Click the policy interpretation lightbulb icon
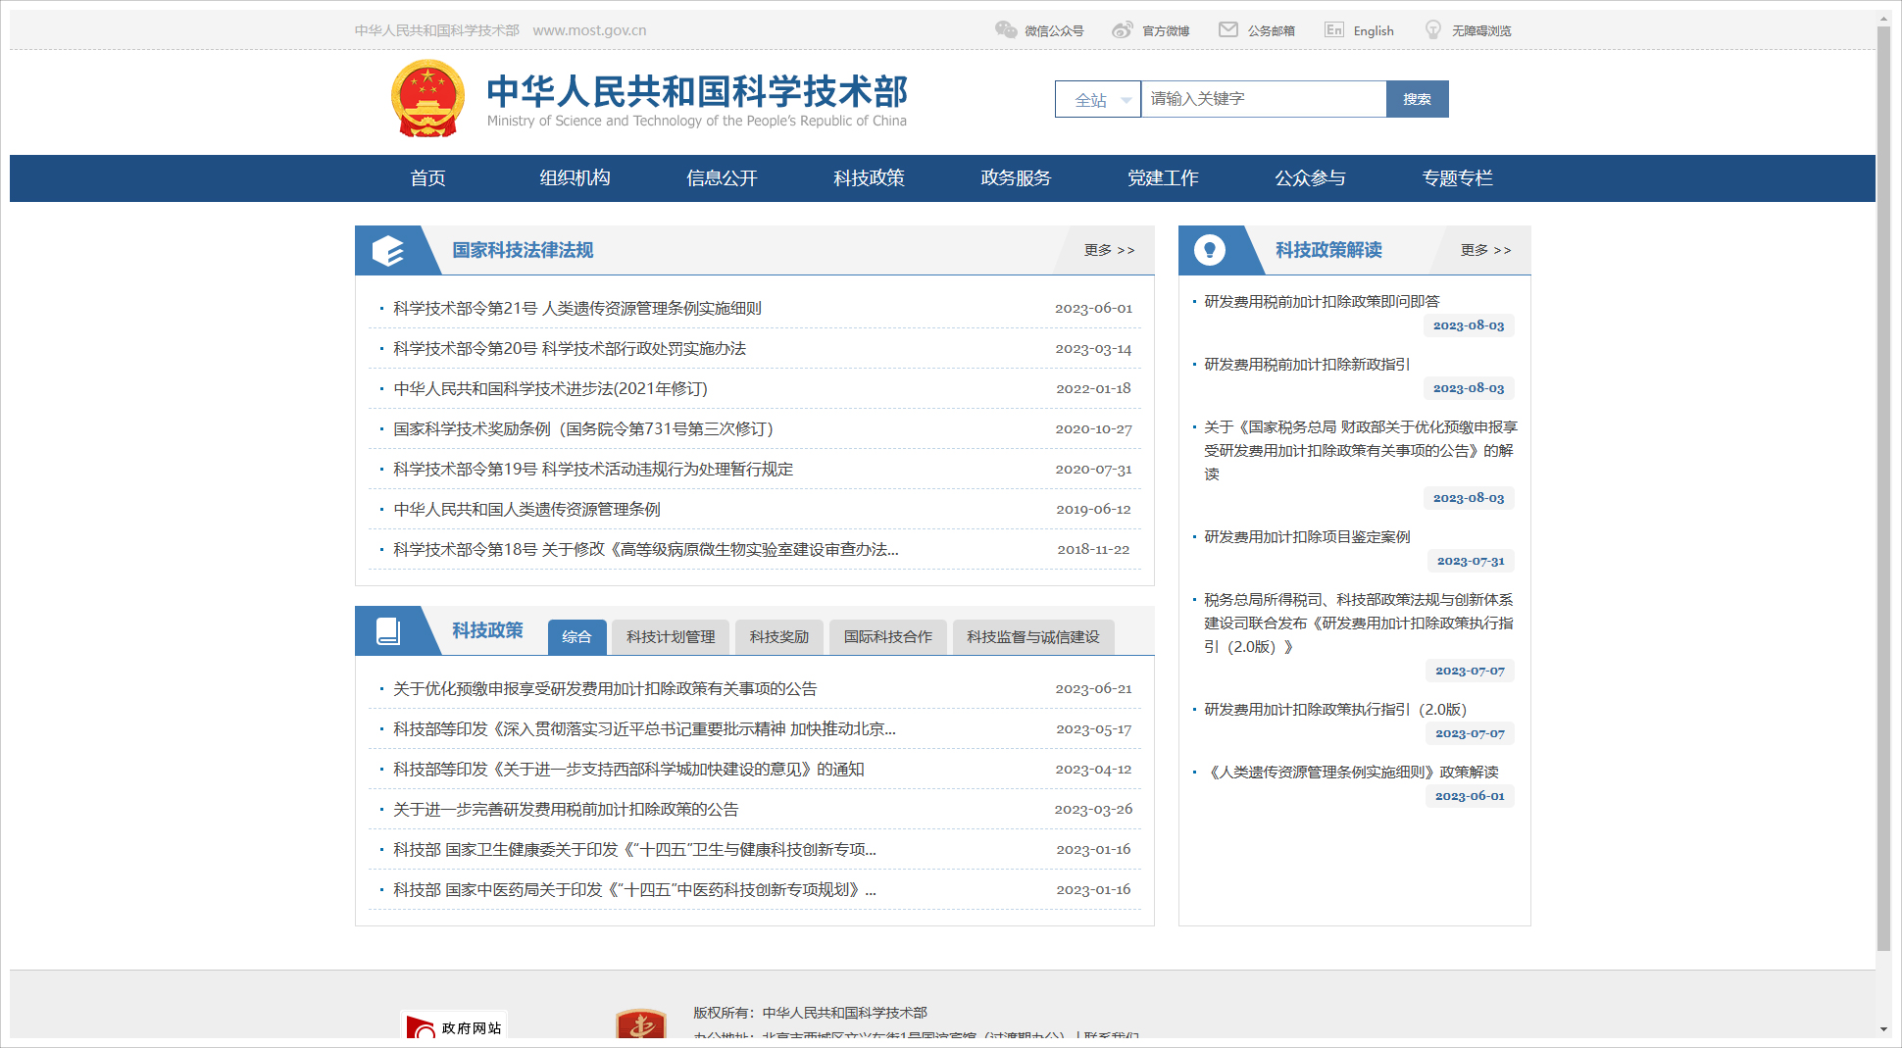This screenshot has width=1902, height=1048. [1210, 251]
